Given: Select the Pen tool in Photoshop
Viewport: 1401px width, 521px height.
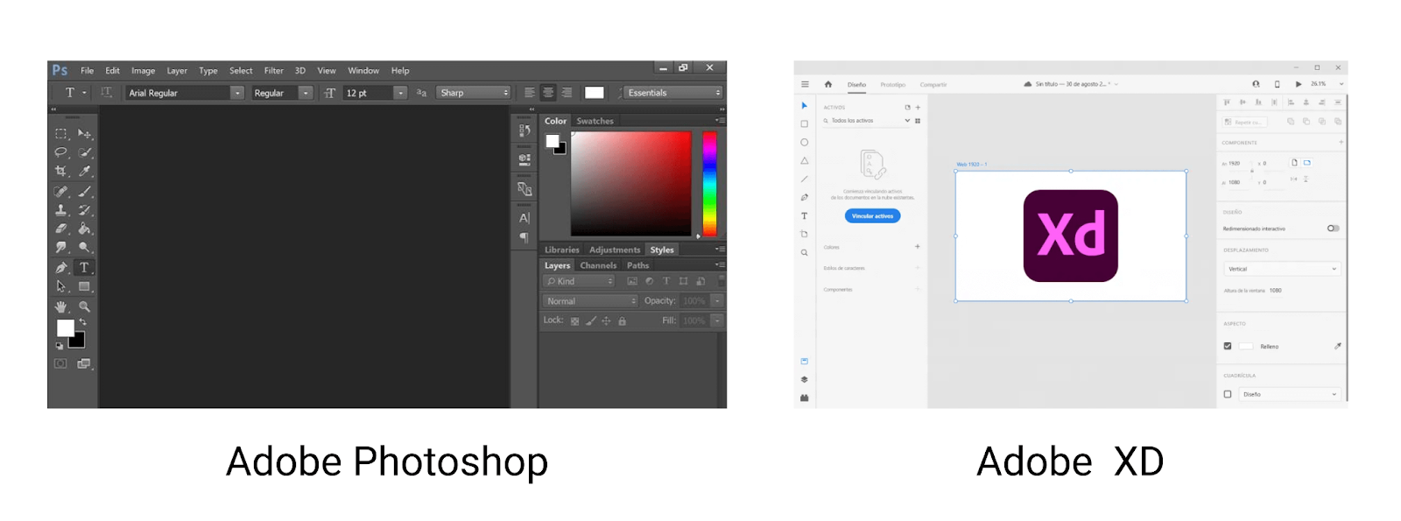Looking at the screenshot, I should coord(61,267).
